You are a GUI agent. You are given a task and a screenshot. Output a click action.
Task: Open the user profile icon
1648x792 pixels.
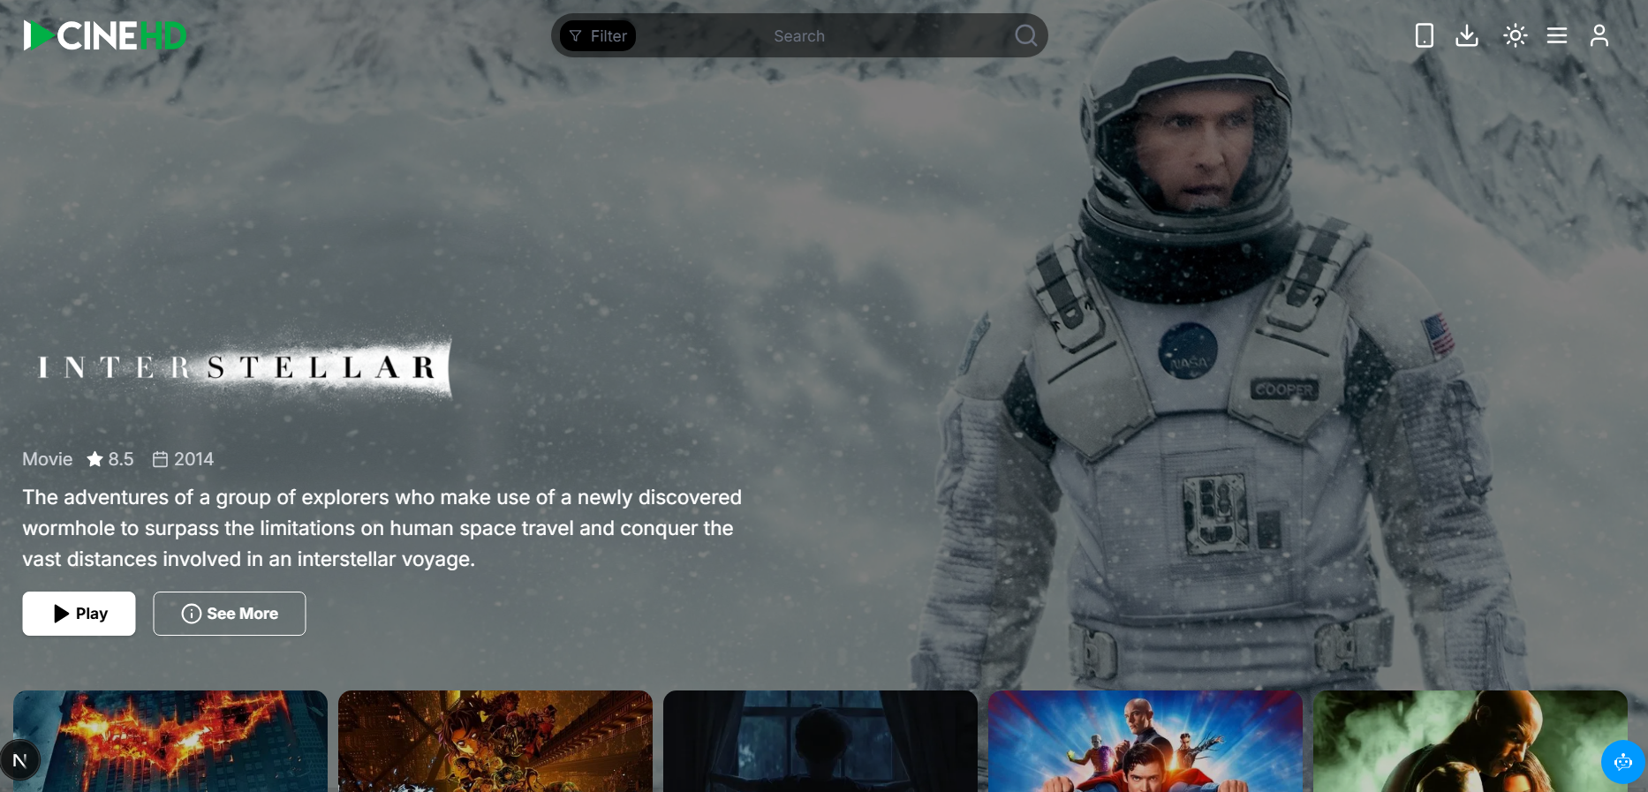click(1599, 35)
